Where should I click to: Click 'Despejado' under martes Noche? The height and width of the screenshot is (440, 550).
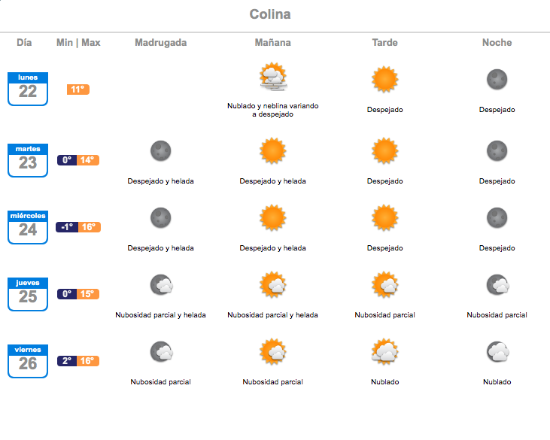coord(497,181)
